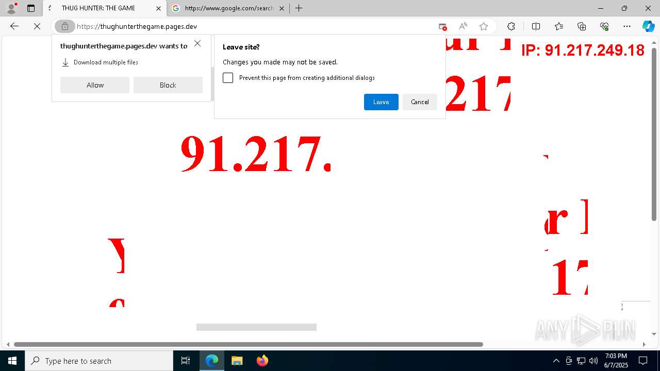Open a new tab with plus button
The width and height of the screenshot is (660, 371).
[x=299, y=8]
